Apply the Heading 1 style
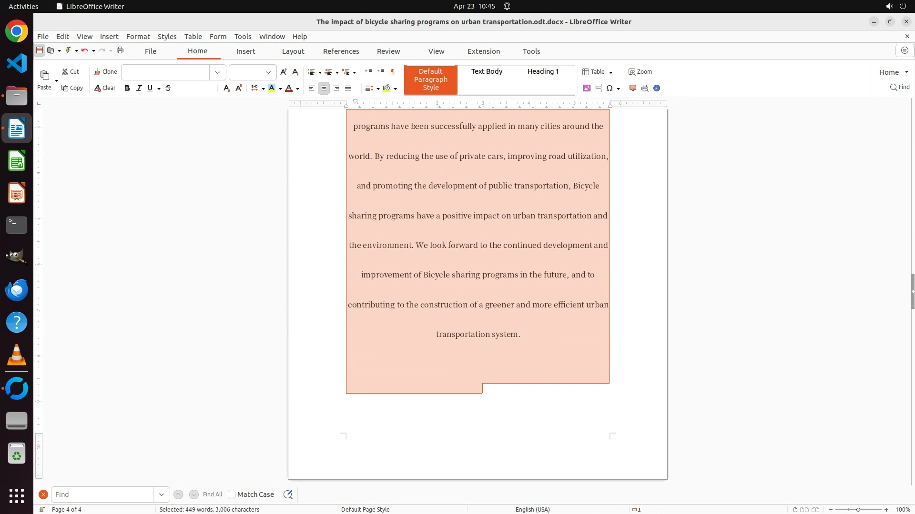Viewport: 915px width, 514px height. [543, 71]
